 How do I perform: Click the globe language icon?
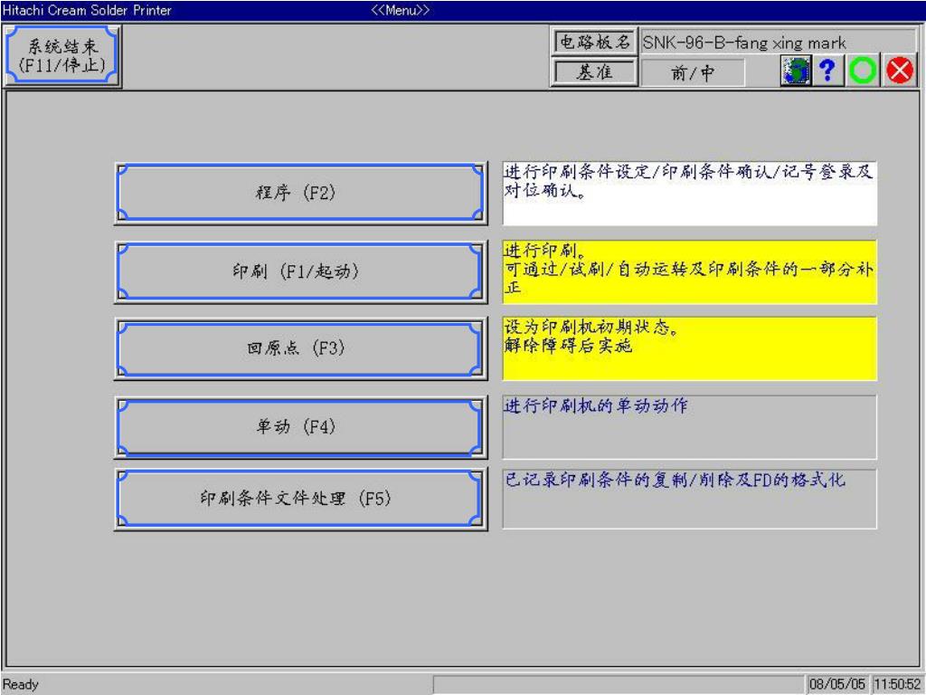coord(796,71)
